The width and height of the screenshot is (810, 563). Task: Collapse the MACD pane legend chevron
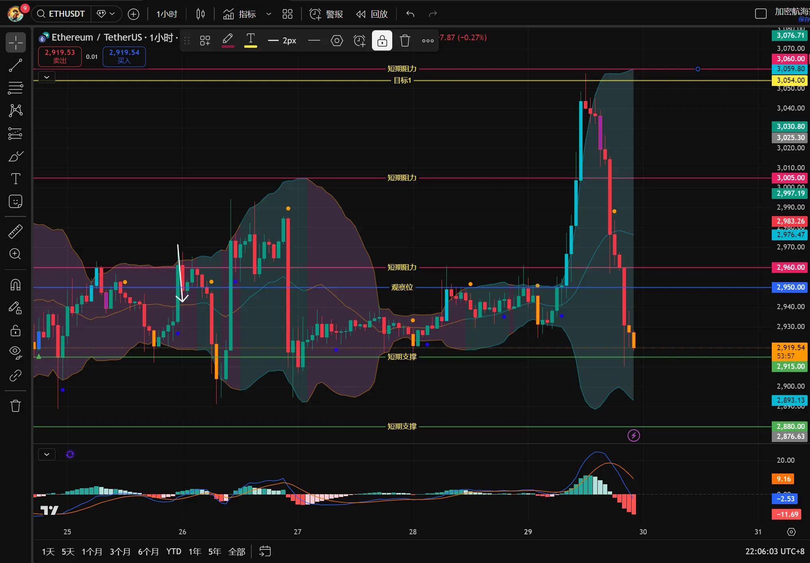click(47, 454)
